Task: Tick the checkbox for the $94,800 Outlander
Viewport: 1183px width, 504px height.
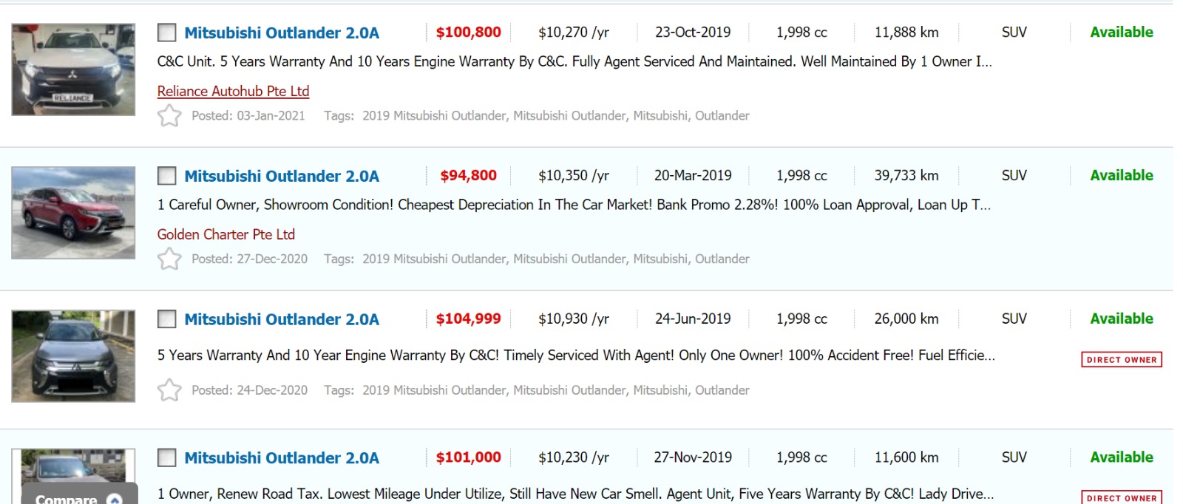Action: pos(167,176)
